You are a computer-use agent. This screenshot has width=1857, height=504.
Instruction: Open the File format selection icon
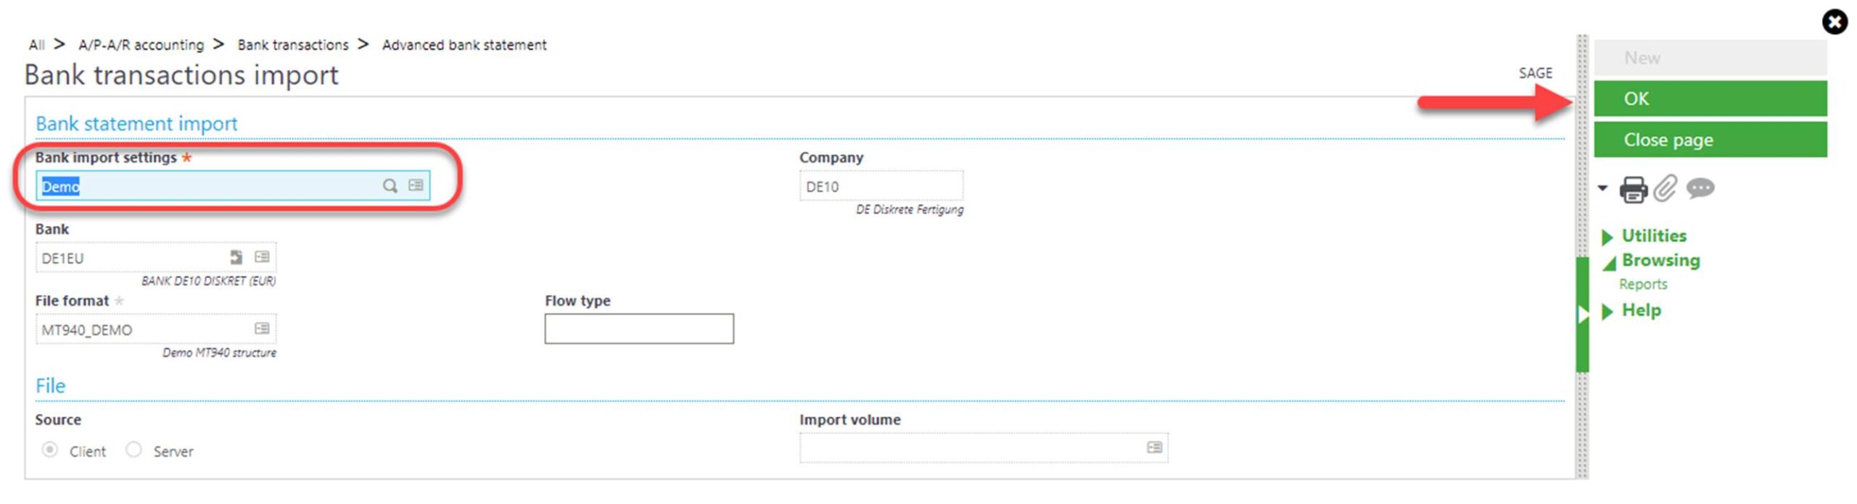(x=262, y=329)
